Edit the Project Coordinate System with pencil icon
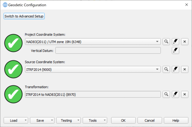 [175, 42]
